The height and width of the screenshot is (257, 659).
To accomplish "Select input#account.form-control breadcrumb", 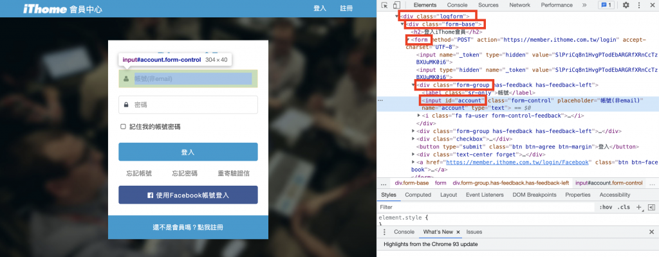I will [609, 183].
